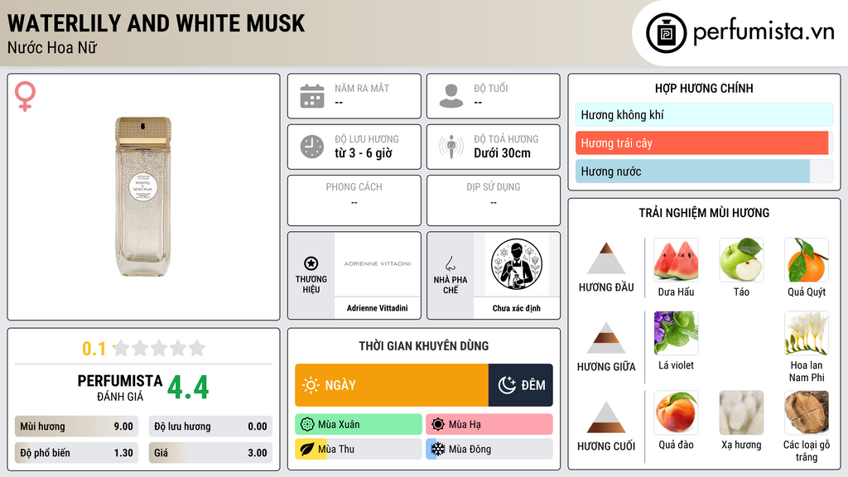Click the 0.1 user rating value
Viewport: 848px width, 477px height.
(x=94, y=349)
